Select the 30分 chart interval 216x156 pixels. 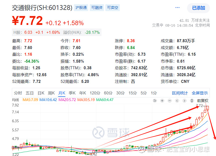120,93
